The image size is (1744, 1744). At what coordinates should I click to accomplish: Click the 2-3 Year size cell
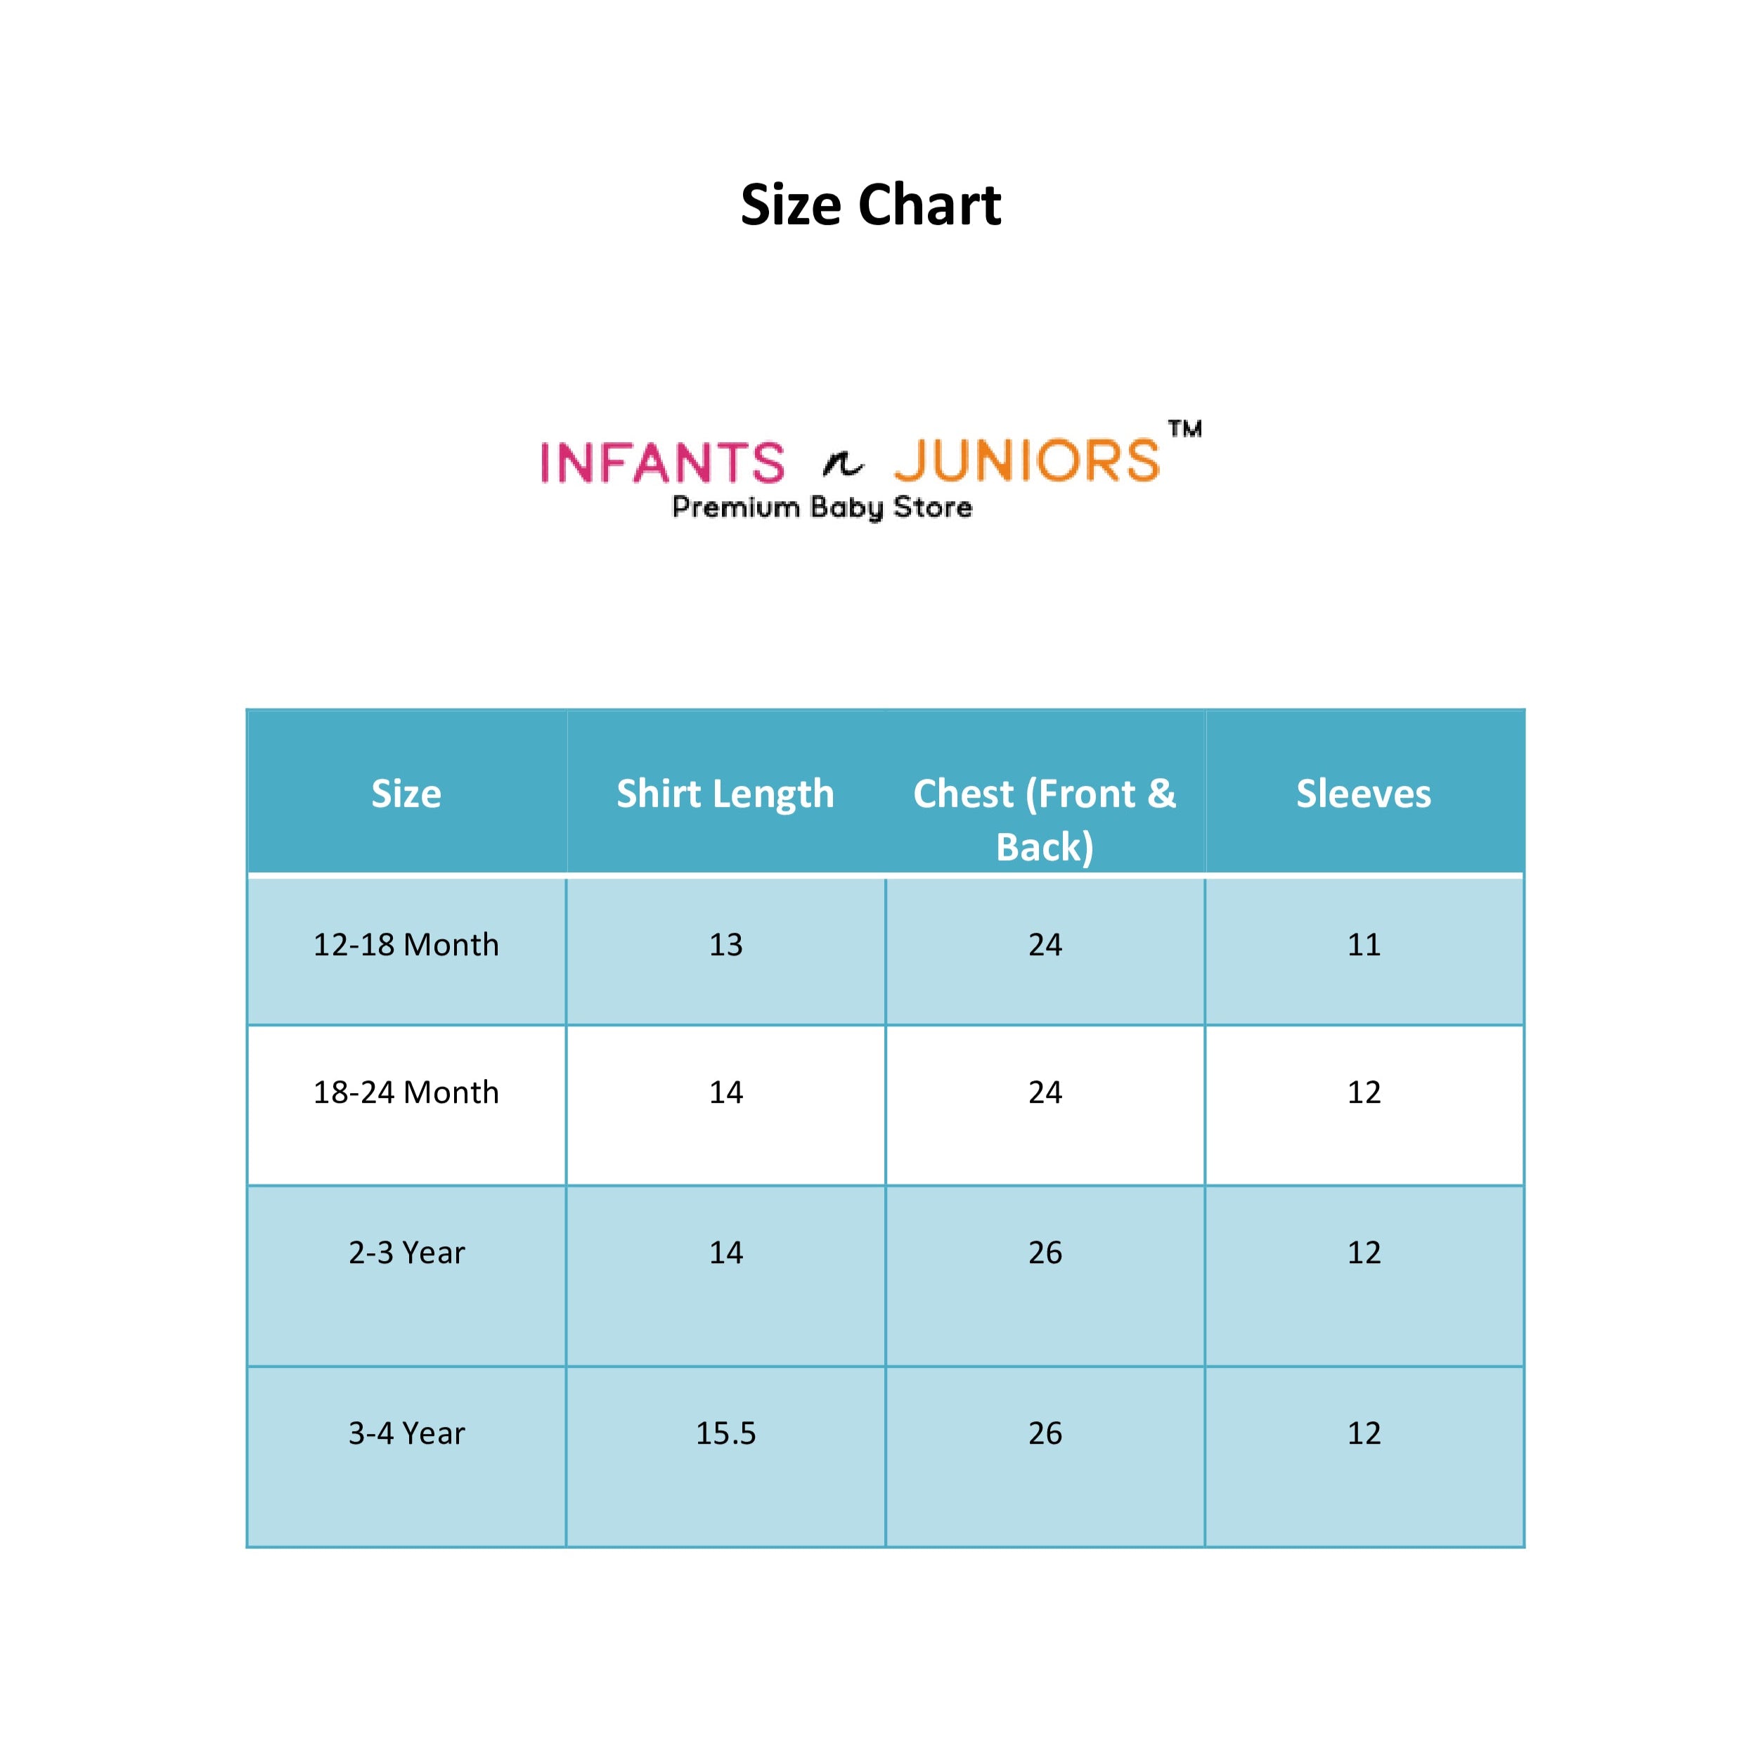click(x=406, y=1252)
